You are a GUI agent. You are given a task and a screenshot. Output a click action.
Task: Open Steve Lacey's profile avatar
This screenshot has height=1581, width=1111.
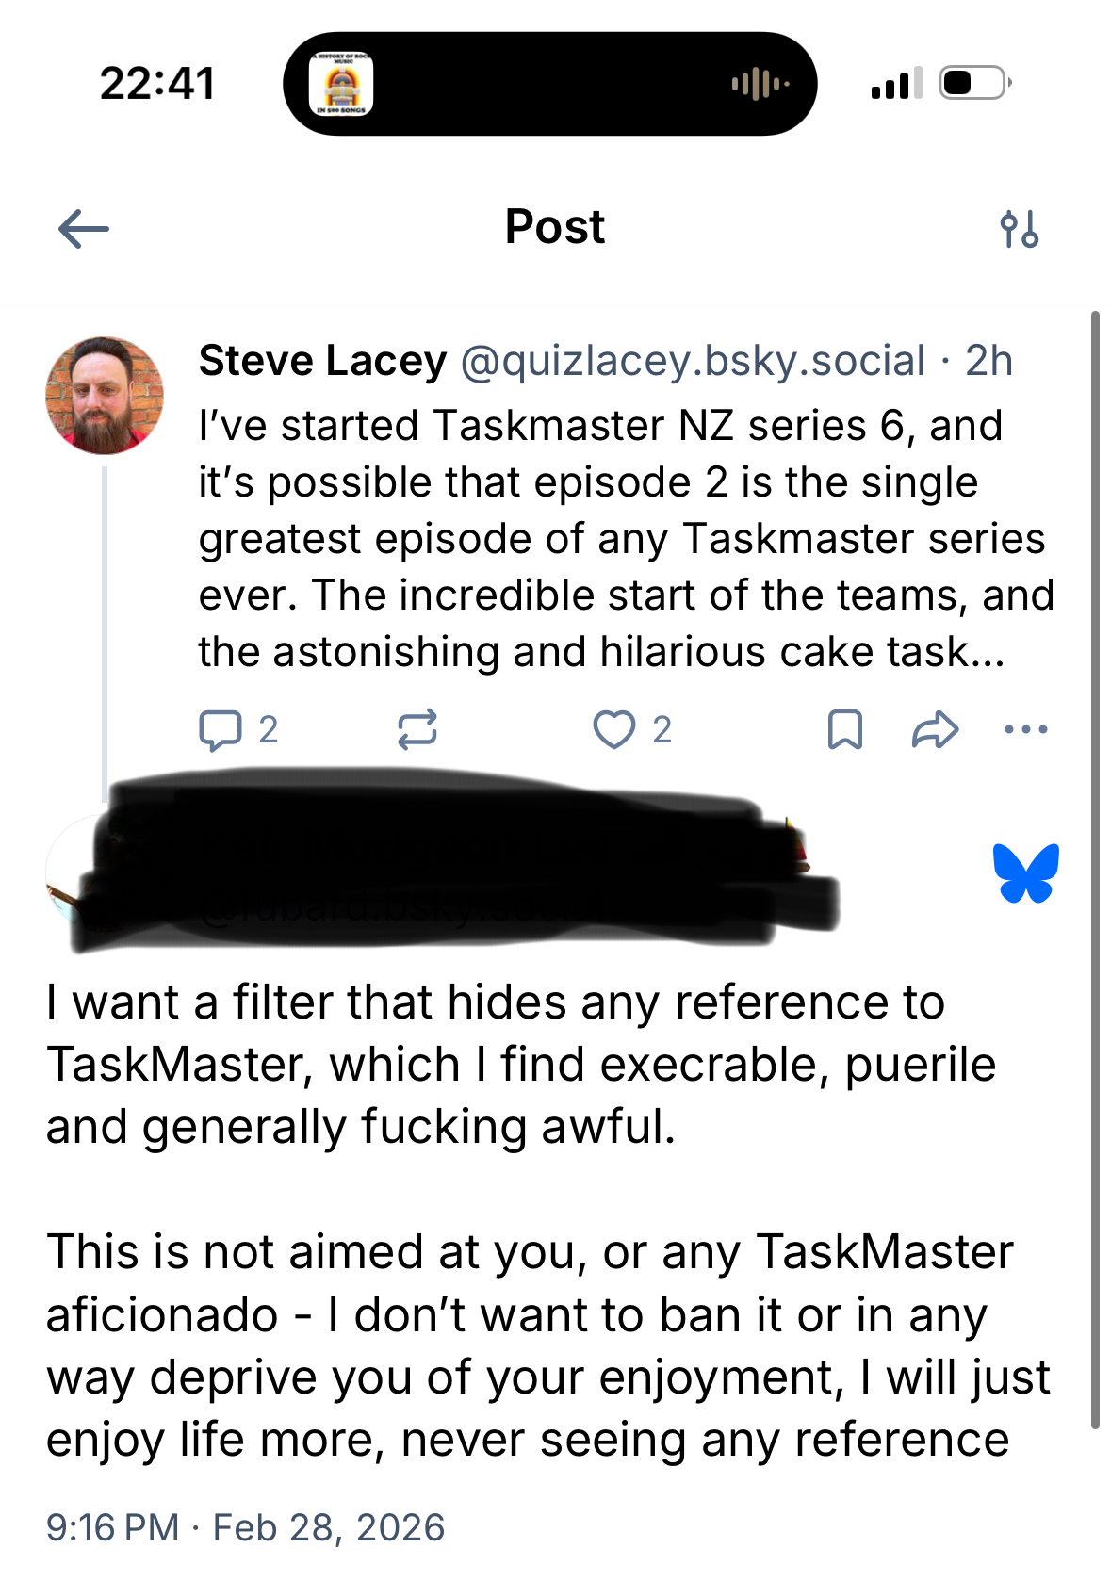105,396
